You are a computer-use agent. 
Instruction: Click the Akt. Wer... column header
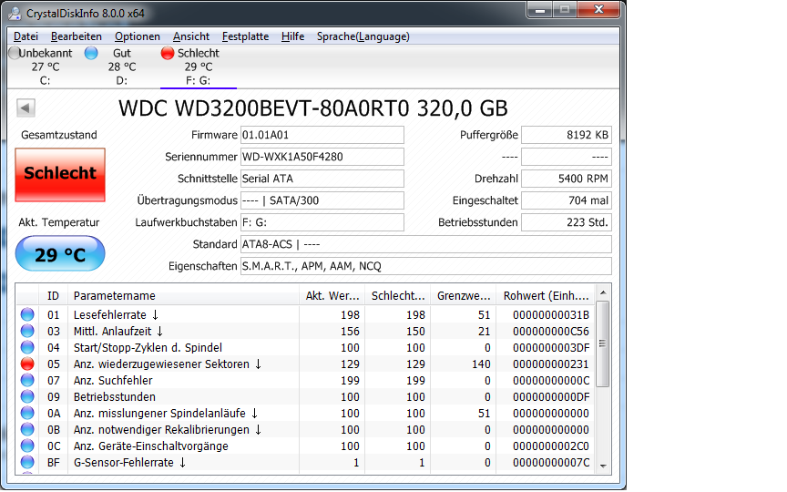[x=332, y=296]
